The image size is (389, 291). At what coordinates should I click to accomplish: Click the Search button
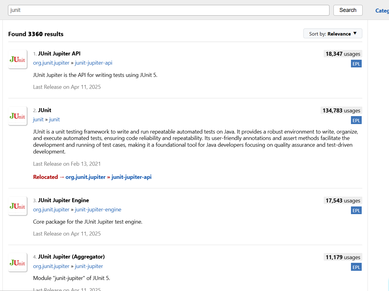click(348, 10)
